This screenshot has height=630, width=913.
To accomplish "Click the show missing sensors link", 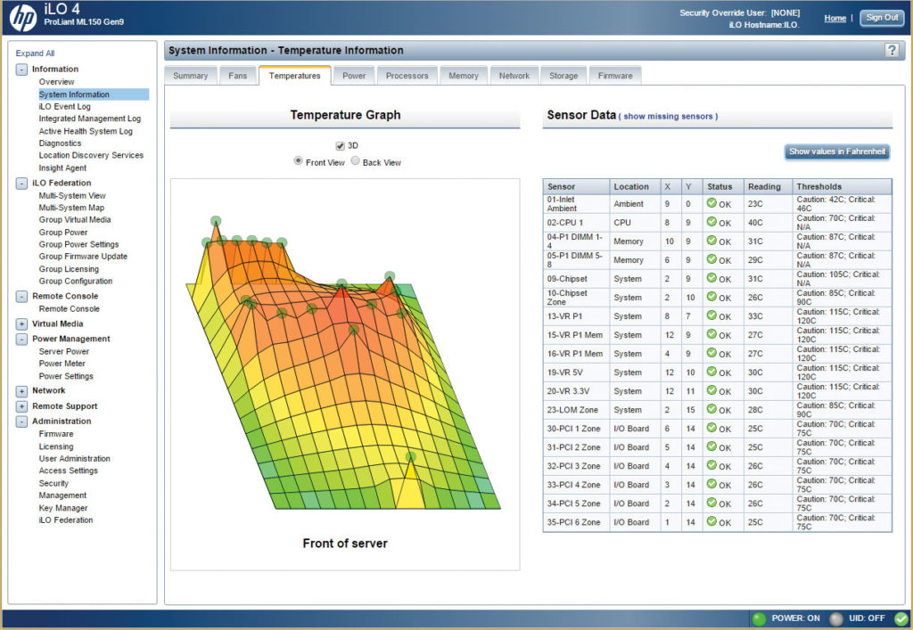I will click(669, 117).
